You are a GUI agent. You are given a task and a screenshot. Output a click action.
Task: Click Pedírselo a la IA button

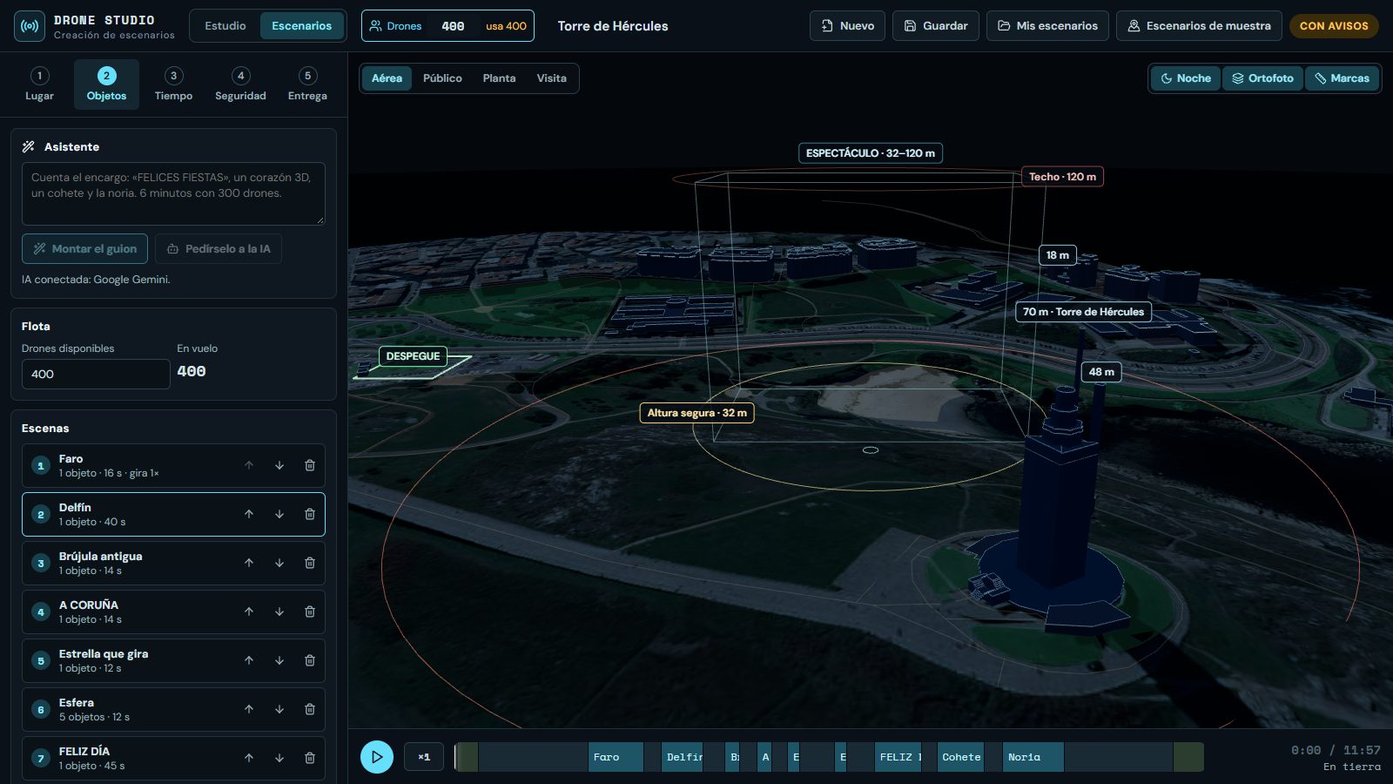(x=219, y=249)
